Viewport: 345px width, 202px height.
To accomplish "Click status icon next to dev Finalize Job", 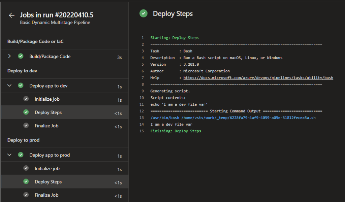I will [26, 126].
